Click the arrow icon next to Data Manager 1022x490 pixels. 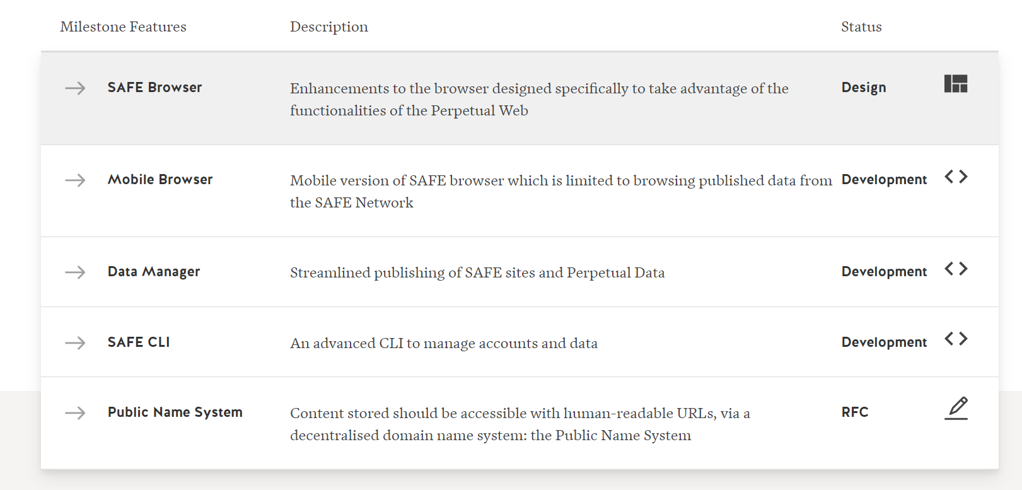pyautogui.click(x=75, y=272)
